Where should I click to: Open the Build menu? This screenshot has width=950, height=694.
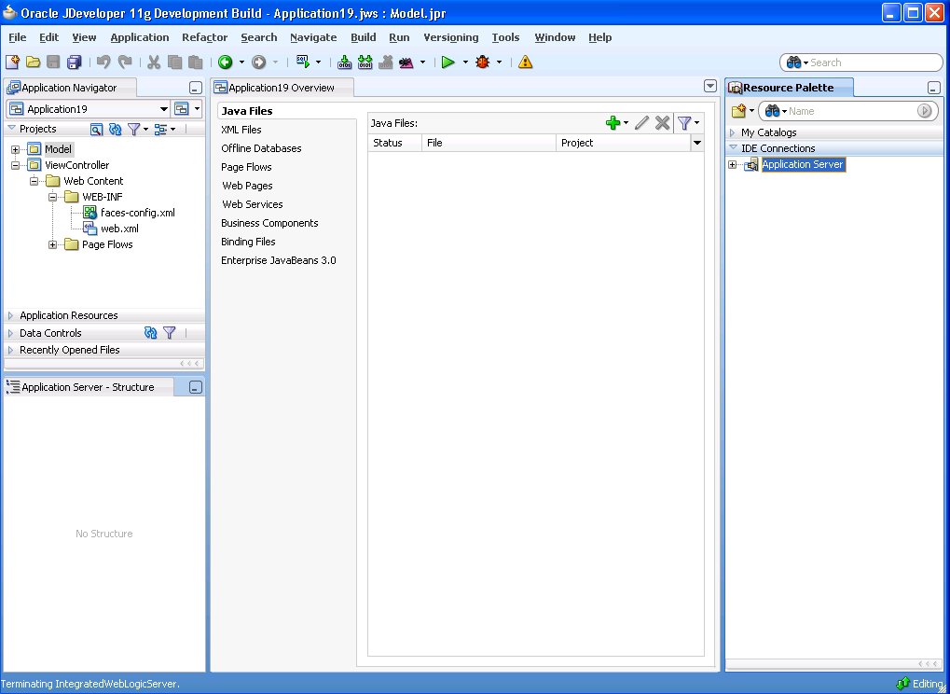(x=363, y=37)
